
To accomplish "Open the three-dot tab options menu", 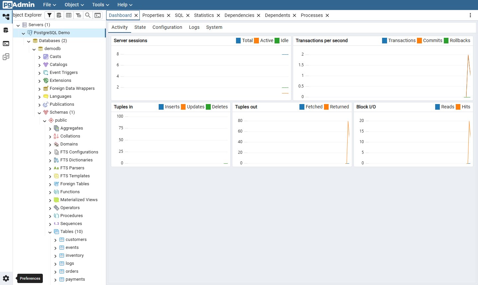I will [470, 15].
